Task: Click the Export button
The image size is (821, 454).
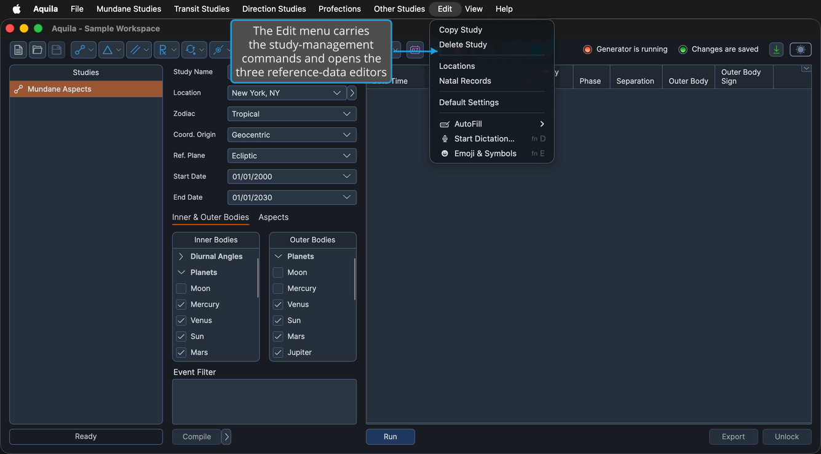Action: pyautogui.click(x=734, y=437)
